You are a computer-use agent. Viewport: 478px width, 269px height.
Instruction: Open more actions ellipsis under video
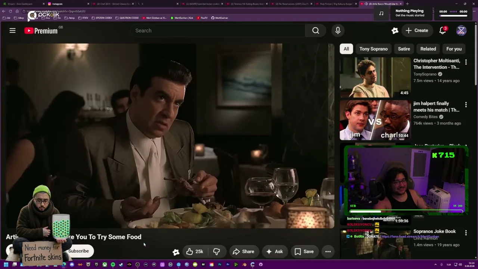[x=328, y=252]
